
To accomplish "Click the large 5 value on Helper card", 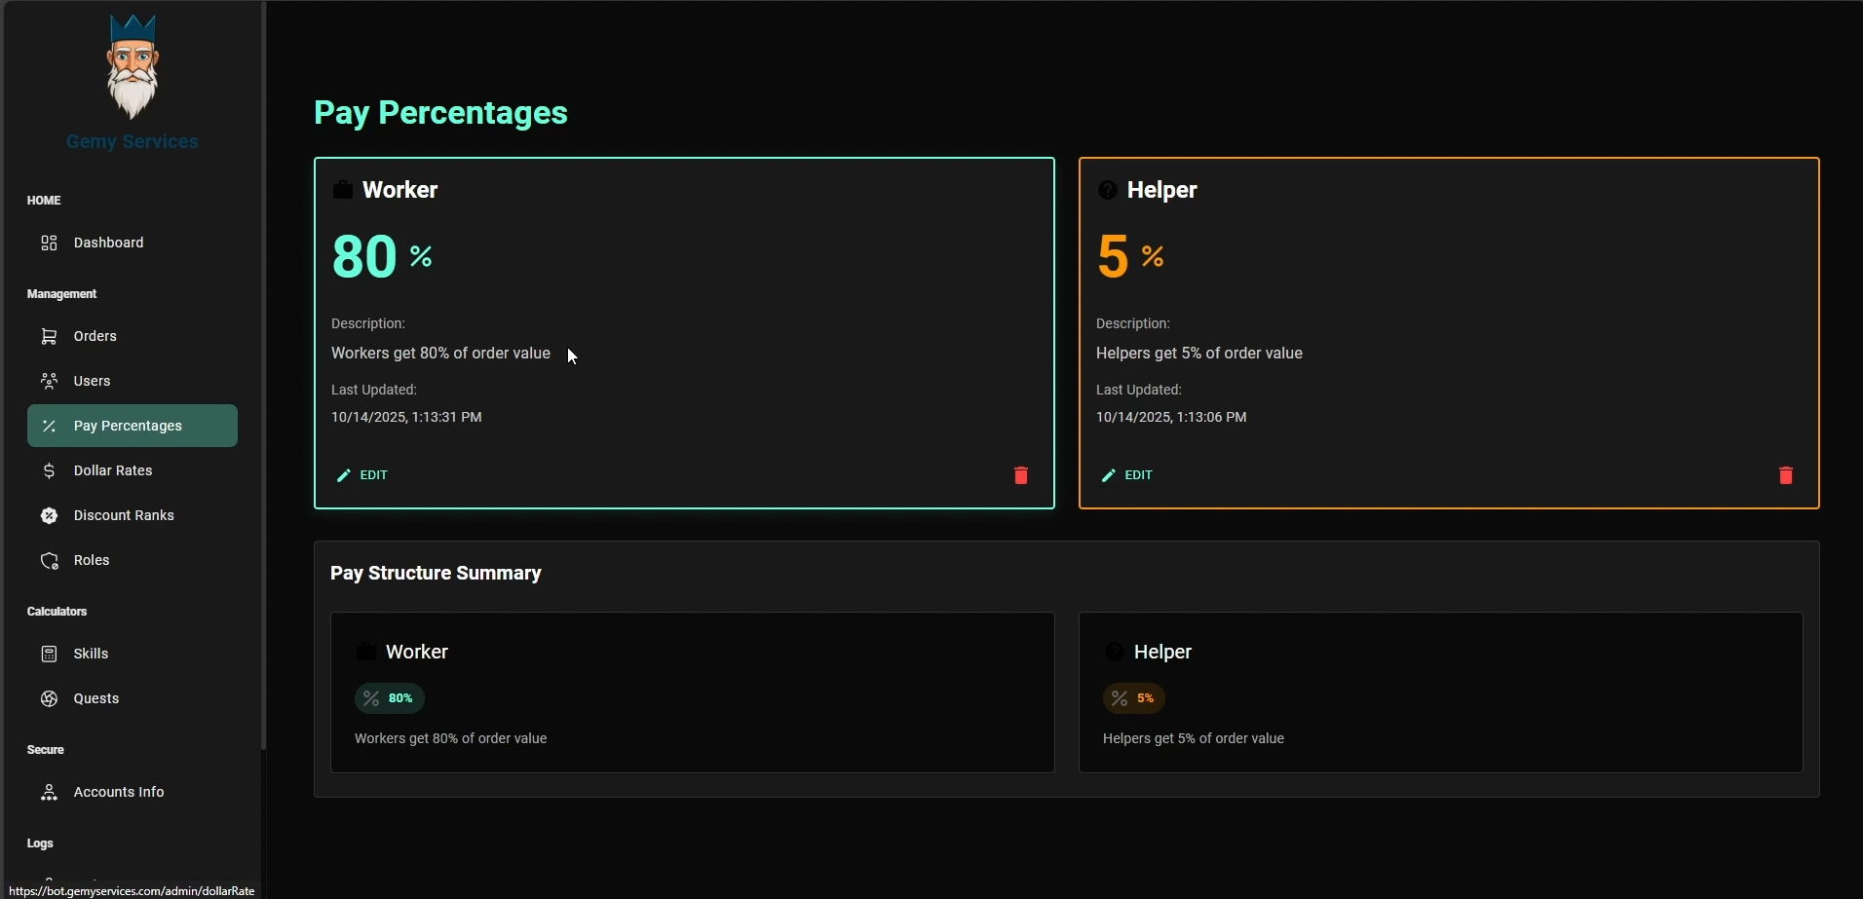I will coord(1113,256).
